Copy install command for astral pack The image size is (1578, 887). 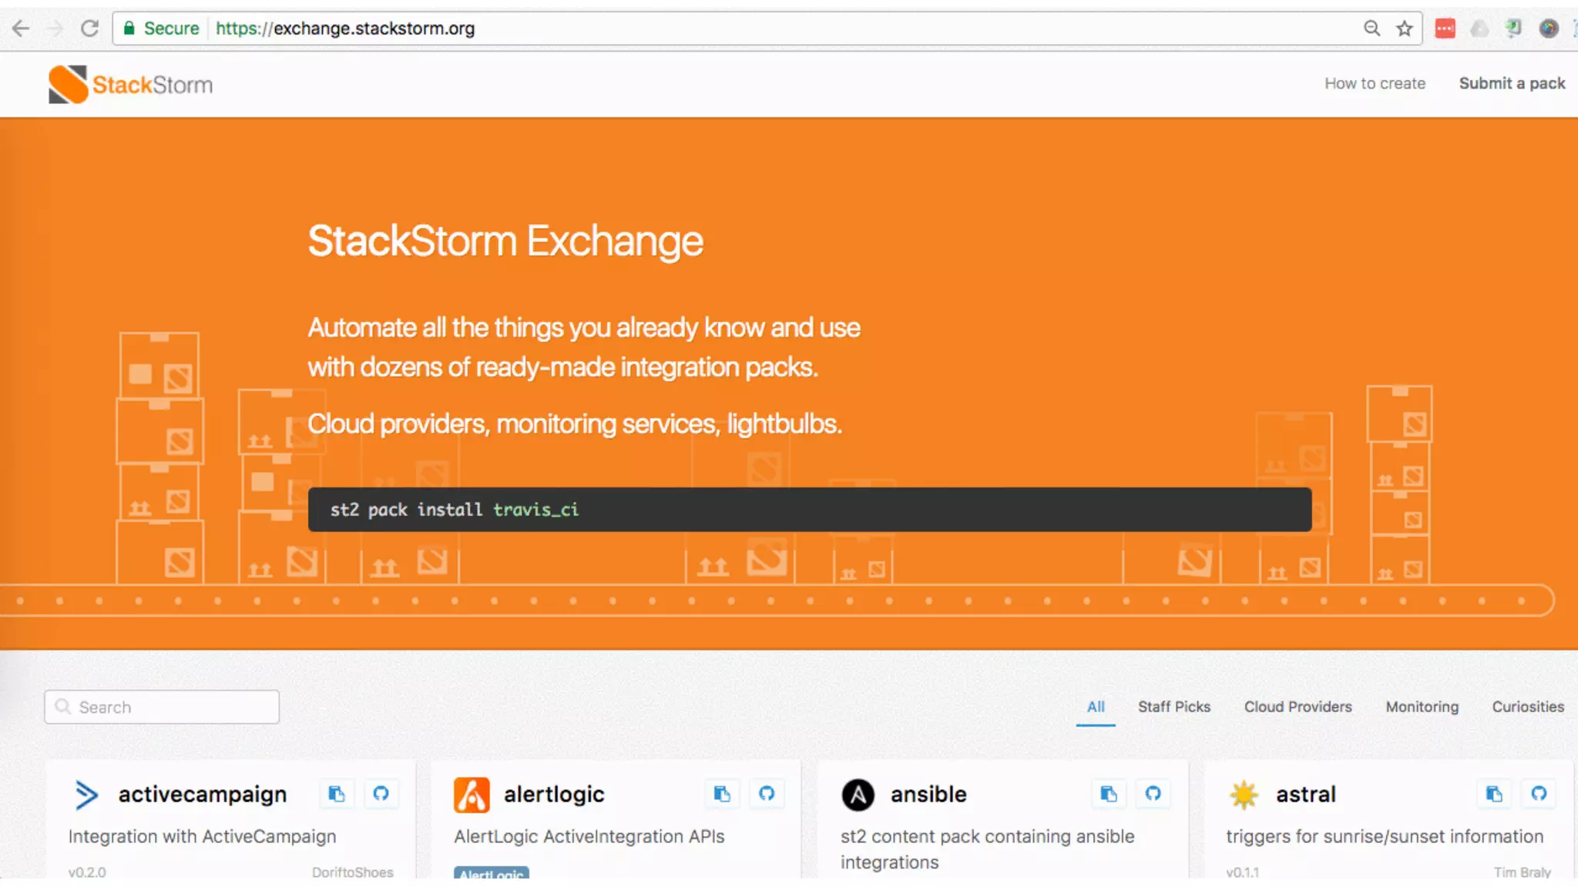click(x=1494, y=794)
